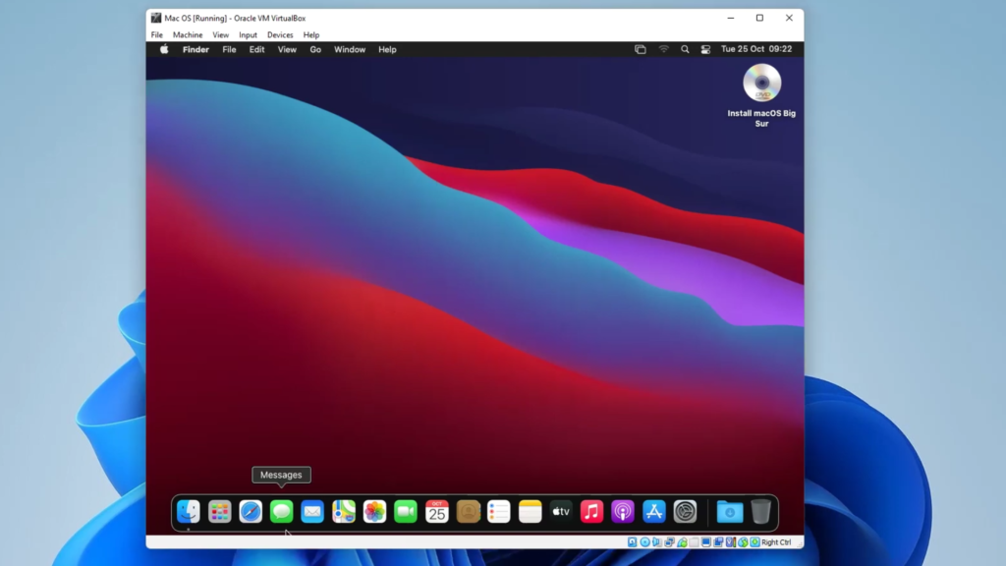
Task: Open the VirtualBox View menu
Action: pos(221,34)
